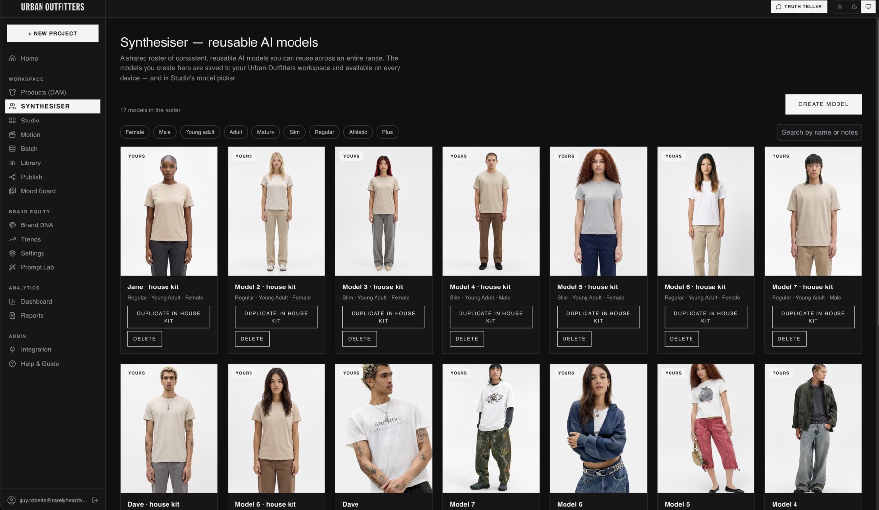Click the Dashboard chart icon
Viewport: 879px width, 510px height.
click(12, 302)
